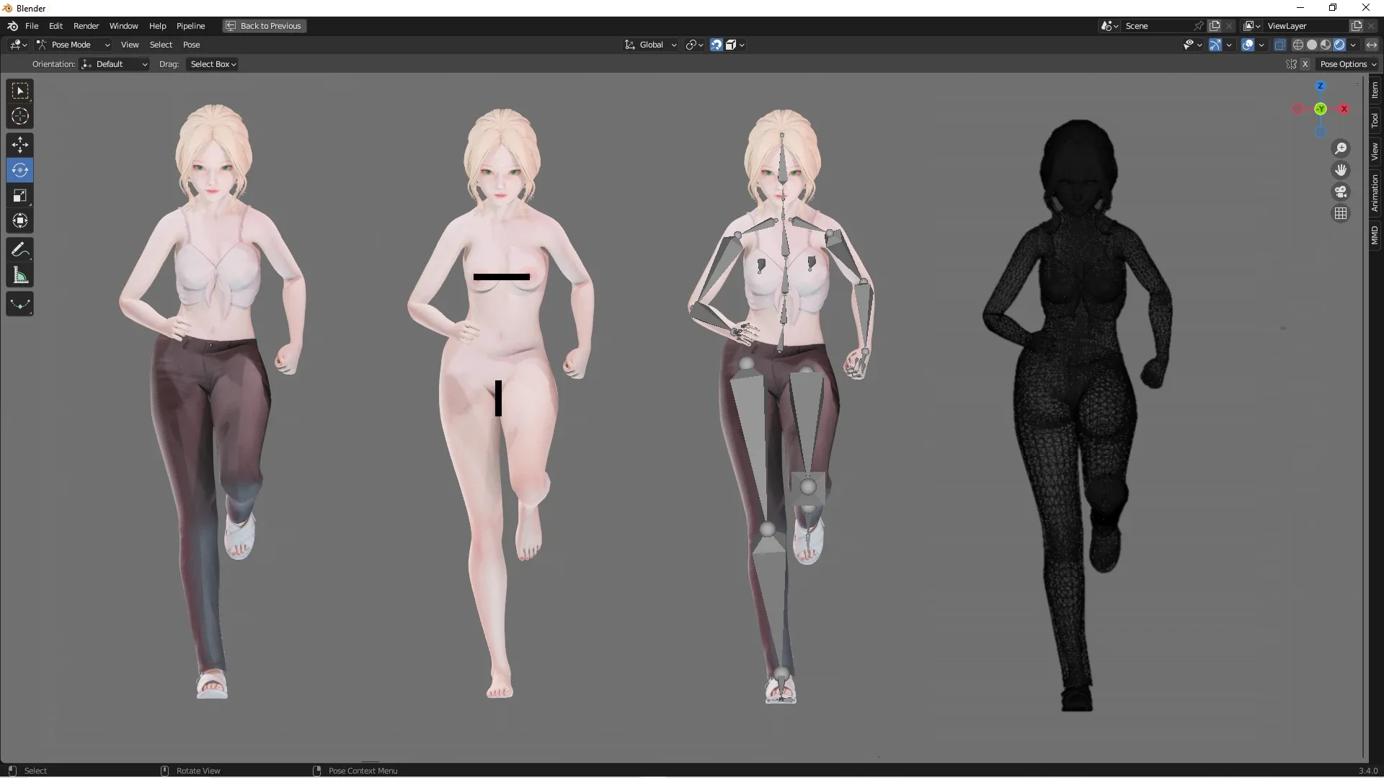This screenshot has width=1384, height=778.
Task: Switch viewport to Wireframe shading
Action: coord(1298,44)
